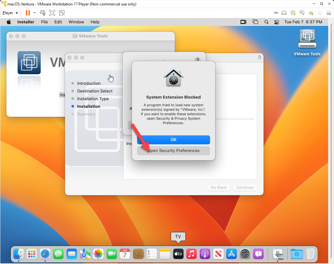The width and height of the screenshot is (334, 264).
Task: Open the Window menu in menu bar
Action: tap(76, 22)
